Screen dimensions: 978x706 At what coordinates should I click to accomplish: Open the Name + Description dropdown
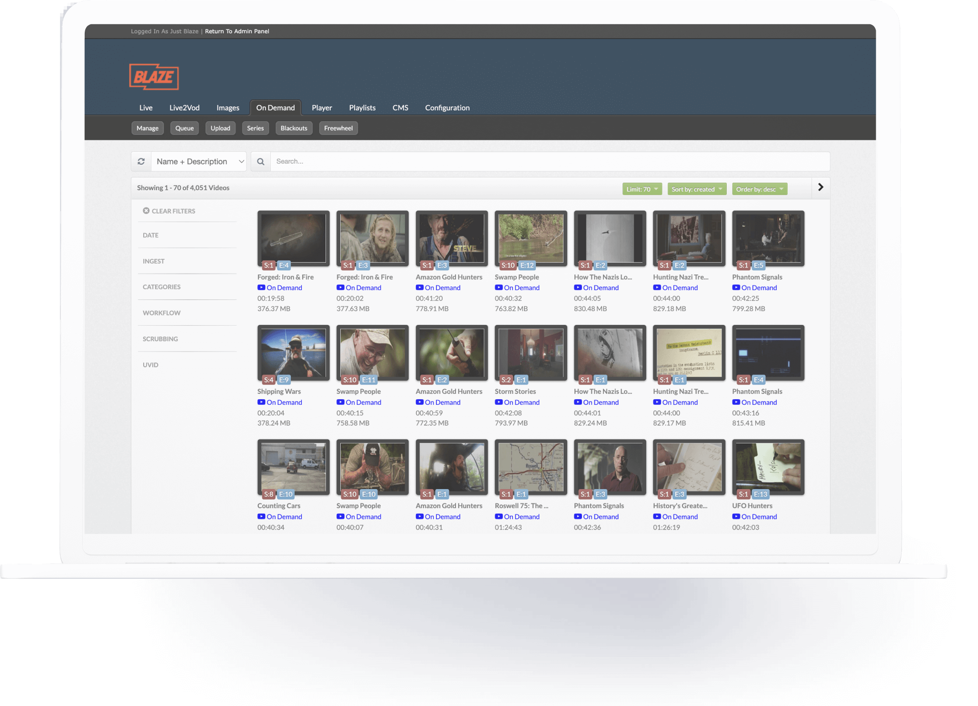pyautogui.click(x=199, y=162)
